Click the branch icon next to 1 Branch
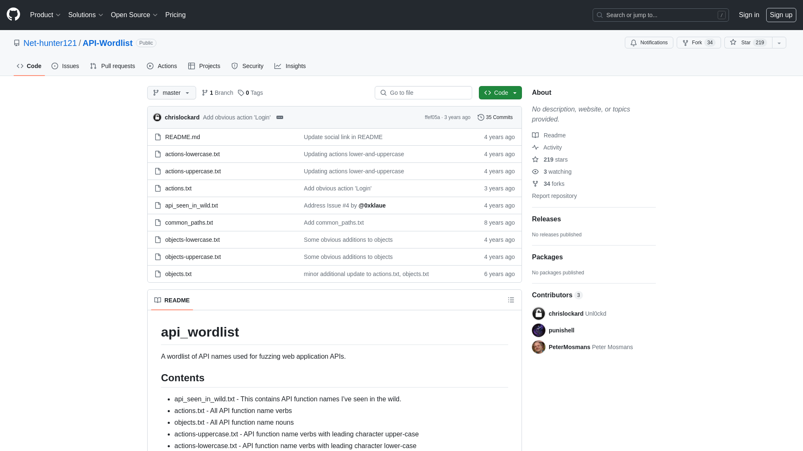Screen dimensions: 803x451 (205, 93)
